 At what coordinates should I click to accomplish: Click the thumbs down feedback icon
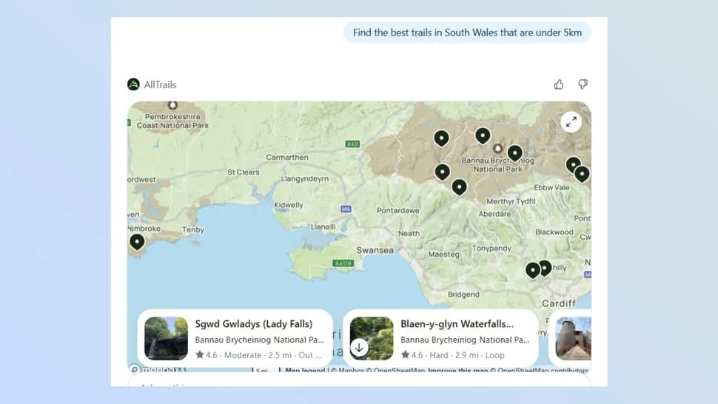click(x=583, y=84)
